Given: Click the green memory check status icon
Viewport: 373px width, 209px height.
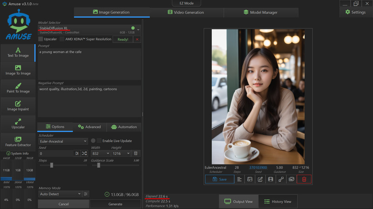Looking at the screenshot, I should [x=107, y=195].
